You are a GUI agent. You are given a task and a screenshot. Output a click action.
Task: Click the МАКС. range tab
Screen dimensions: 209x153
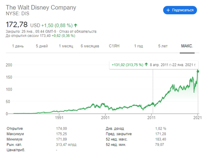[187, 46]
